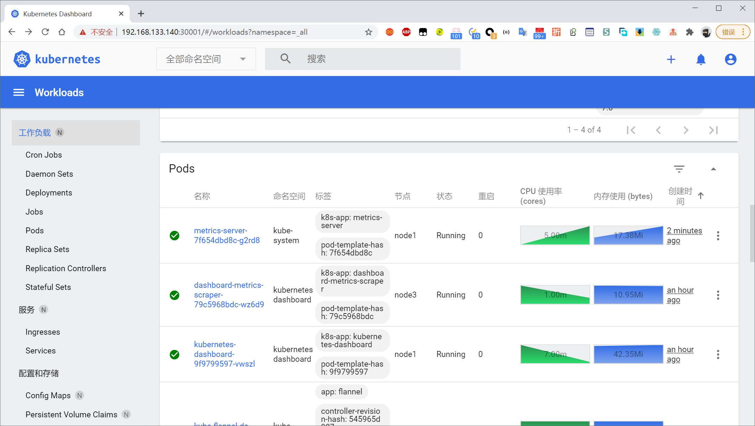
Task: Select Daemon Sets in the sidebar
Action: coord(49,174)
